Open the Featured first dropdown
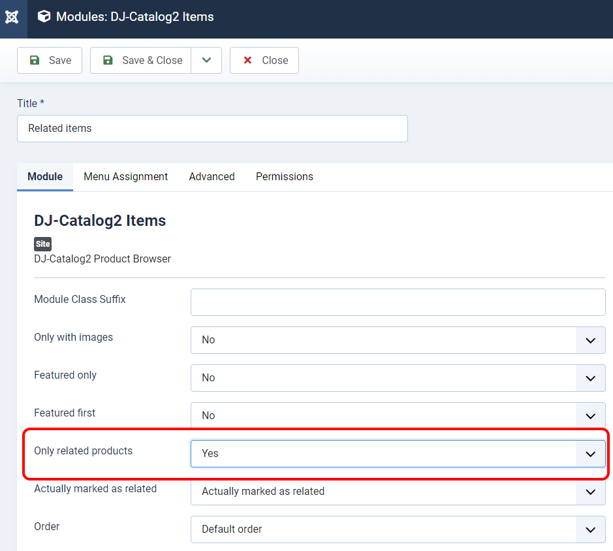The width and height of the screenshot is (613, 551). (x=398, y=416)
